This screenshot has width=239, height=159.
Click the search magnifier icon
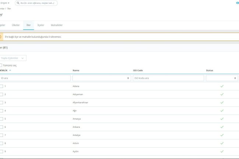coord(18,3)
